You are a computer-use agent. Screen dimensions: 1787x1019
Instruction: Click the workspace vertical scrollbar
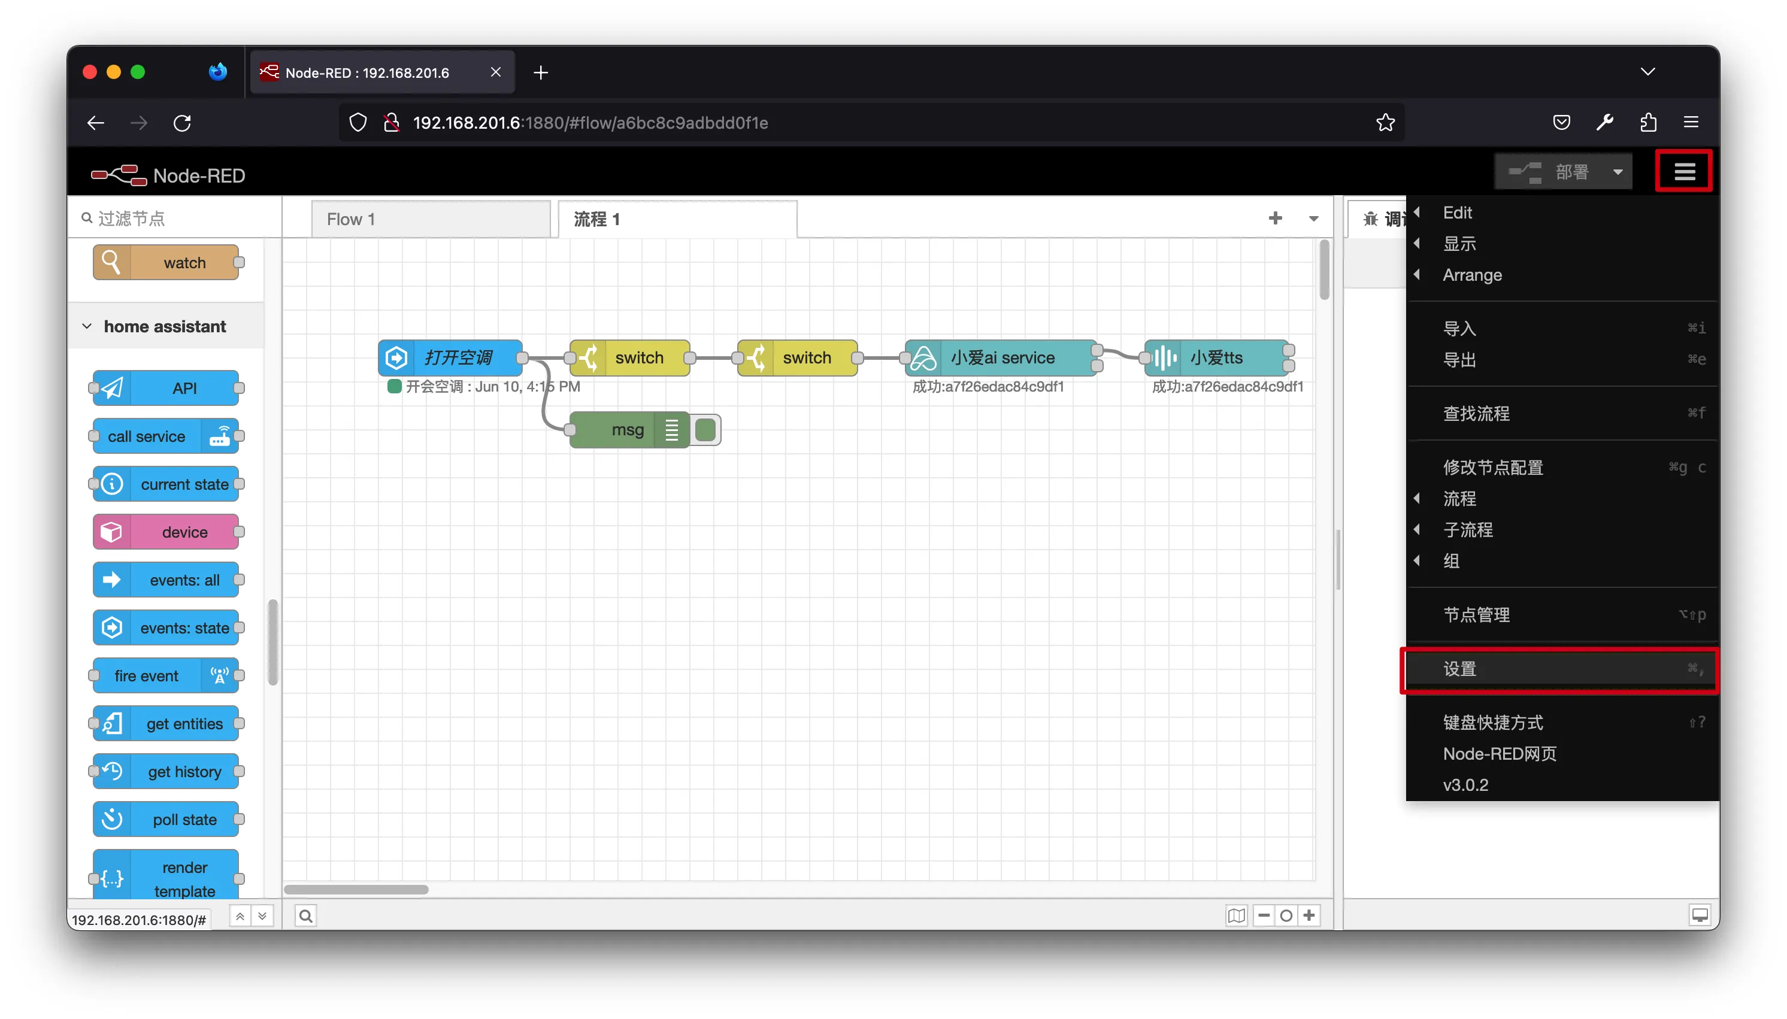[x=1324, y=269]
